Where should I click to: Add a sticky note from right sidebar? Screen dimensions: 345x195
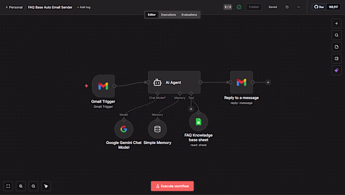coord(337,47)
